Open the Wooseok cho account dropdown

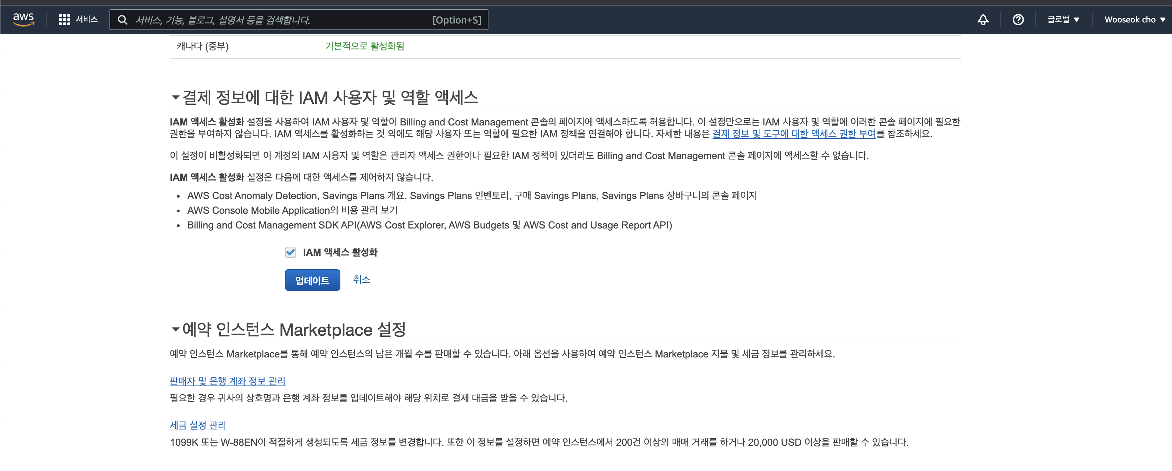tap(1134, 20)
